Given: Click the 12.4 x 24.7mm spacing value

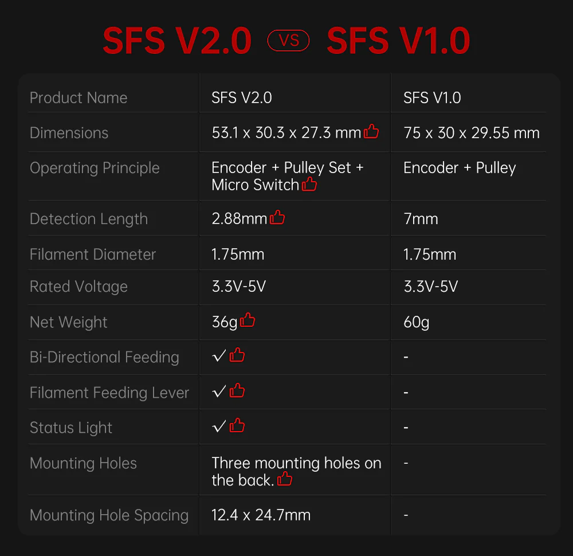Looking at the screenshot, I should [x=261, y=515].
